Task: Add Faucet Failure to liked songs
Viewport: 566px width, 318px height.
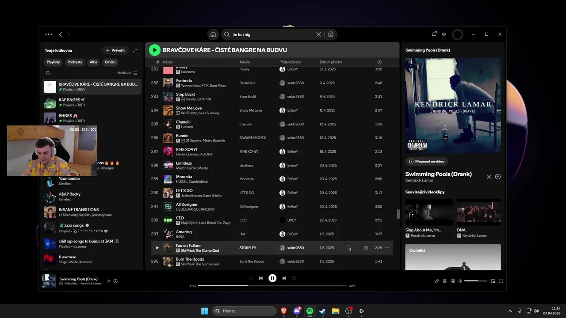Action: pos(366,248)
